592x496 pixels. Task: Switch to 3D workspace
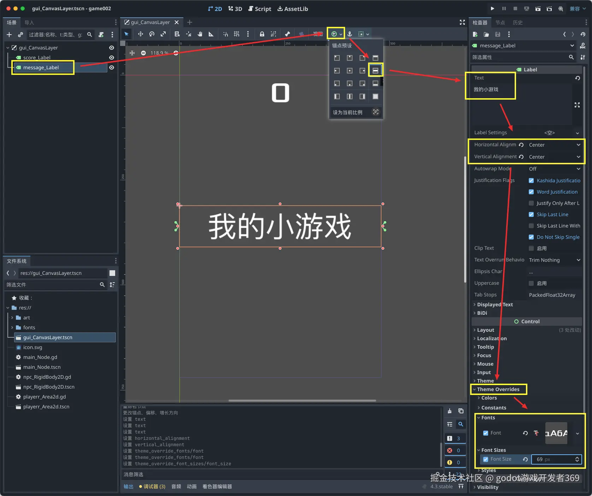[x=235, y=9]
